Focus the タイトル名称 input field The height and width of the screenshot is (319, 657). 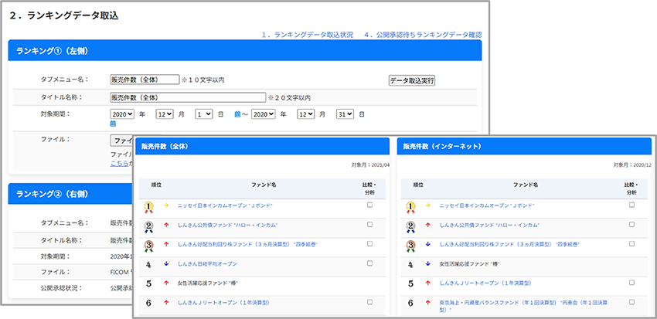pyautogui.click(x=188, y=97)
